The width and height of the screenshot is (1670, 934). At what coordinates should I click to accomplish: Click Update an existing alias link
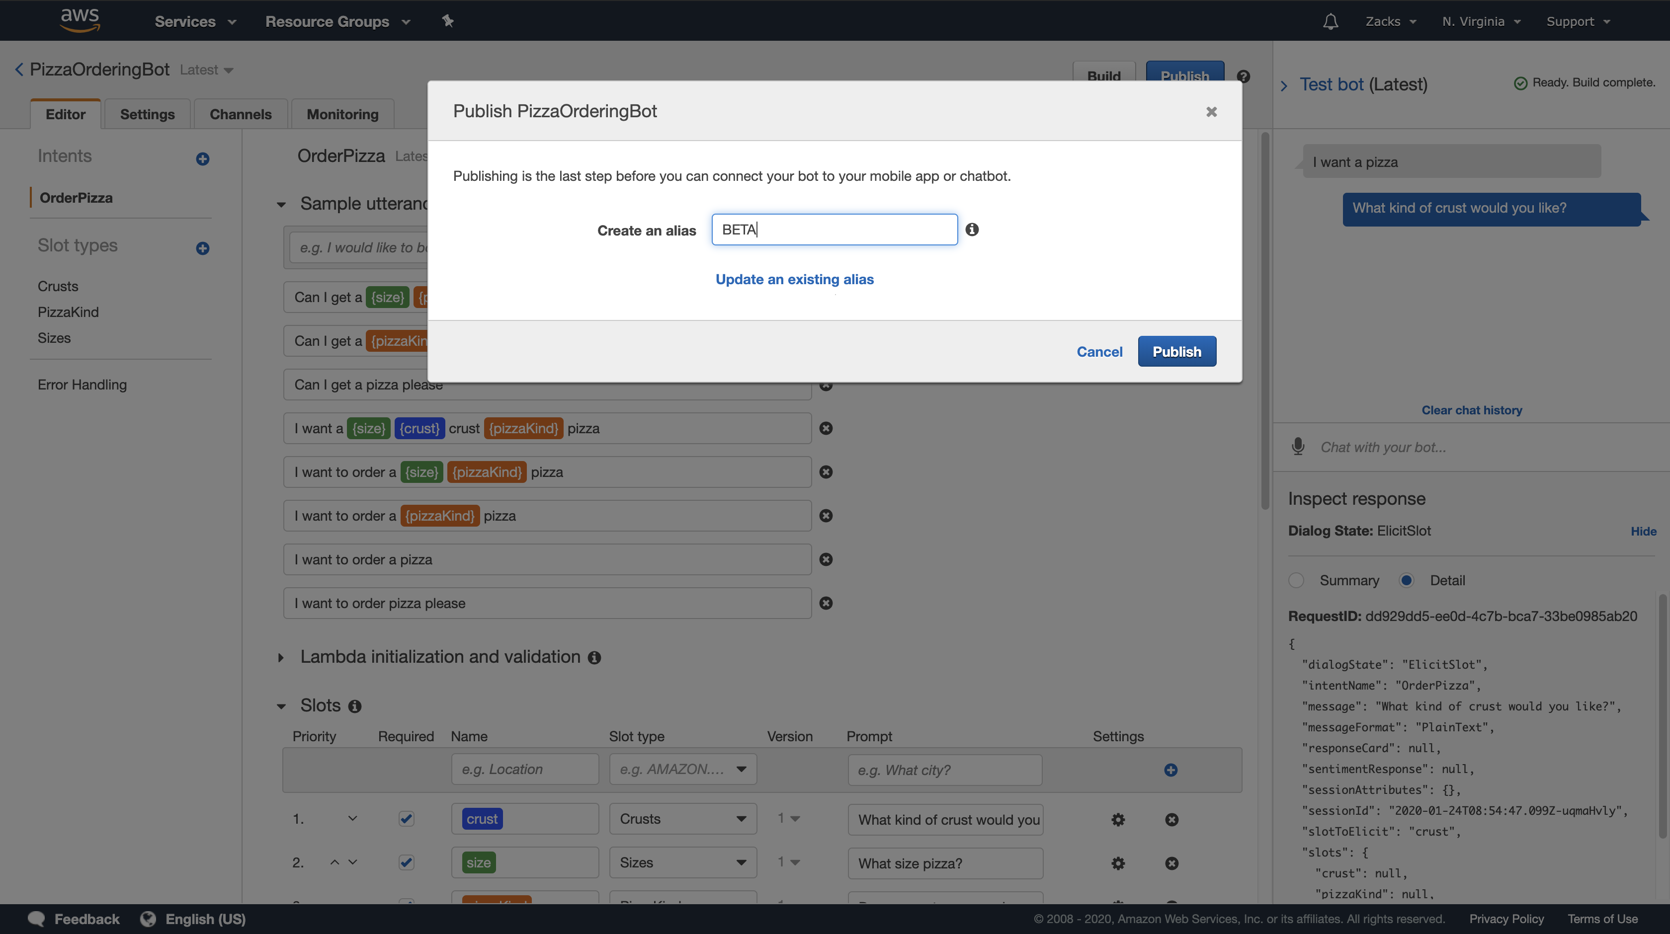(794, 279)
